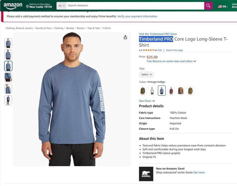237x186 pixels.
Task: Select the burgundy red color swatch
Action: click(171, 90)
